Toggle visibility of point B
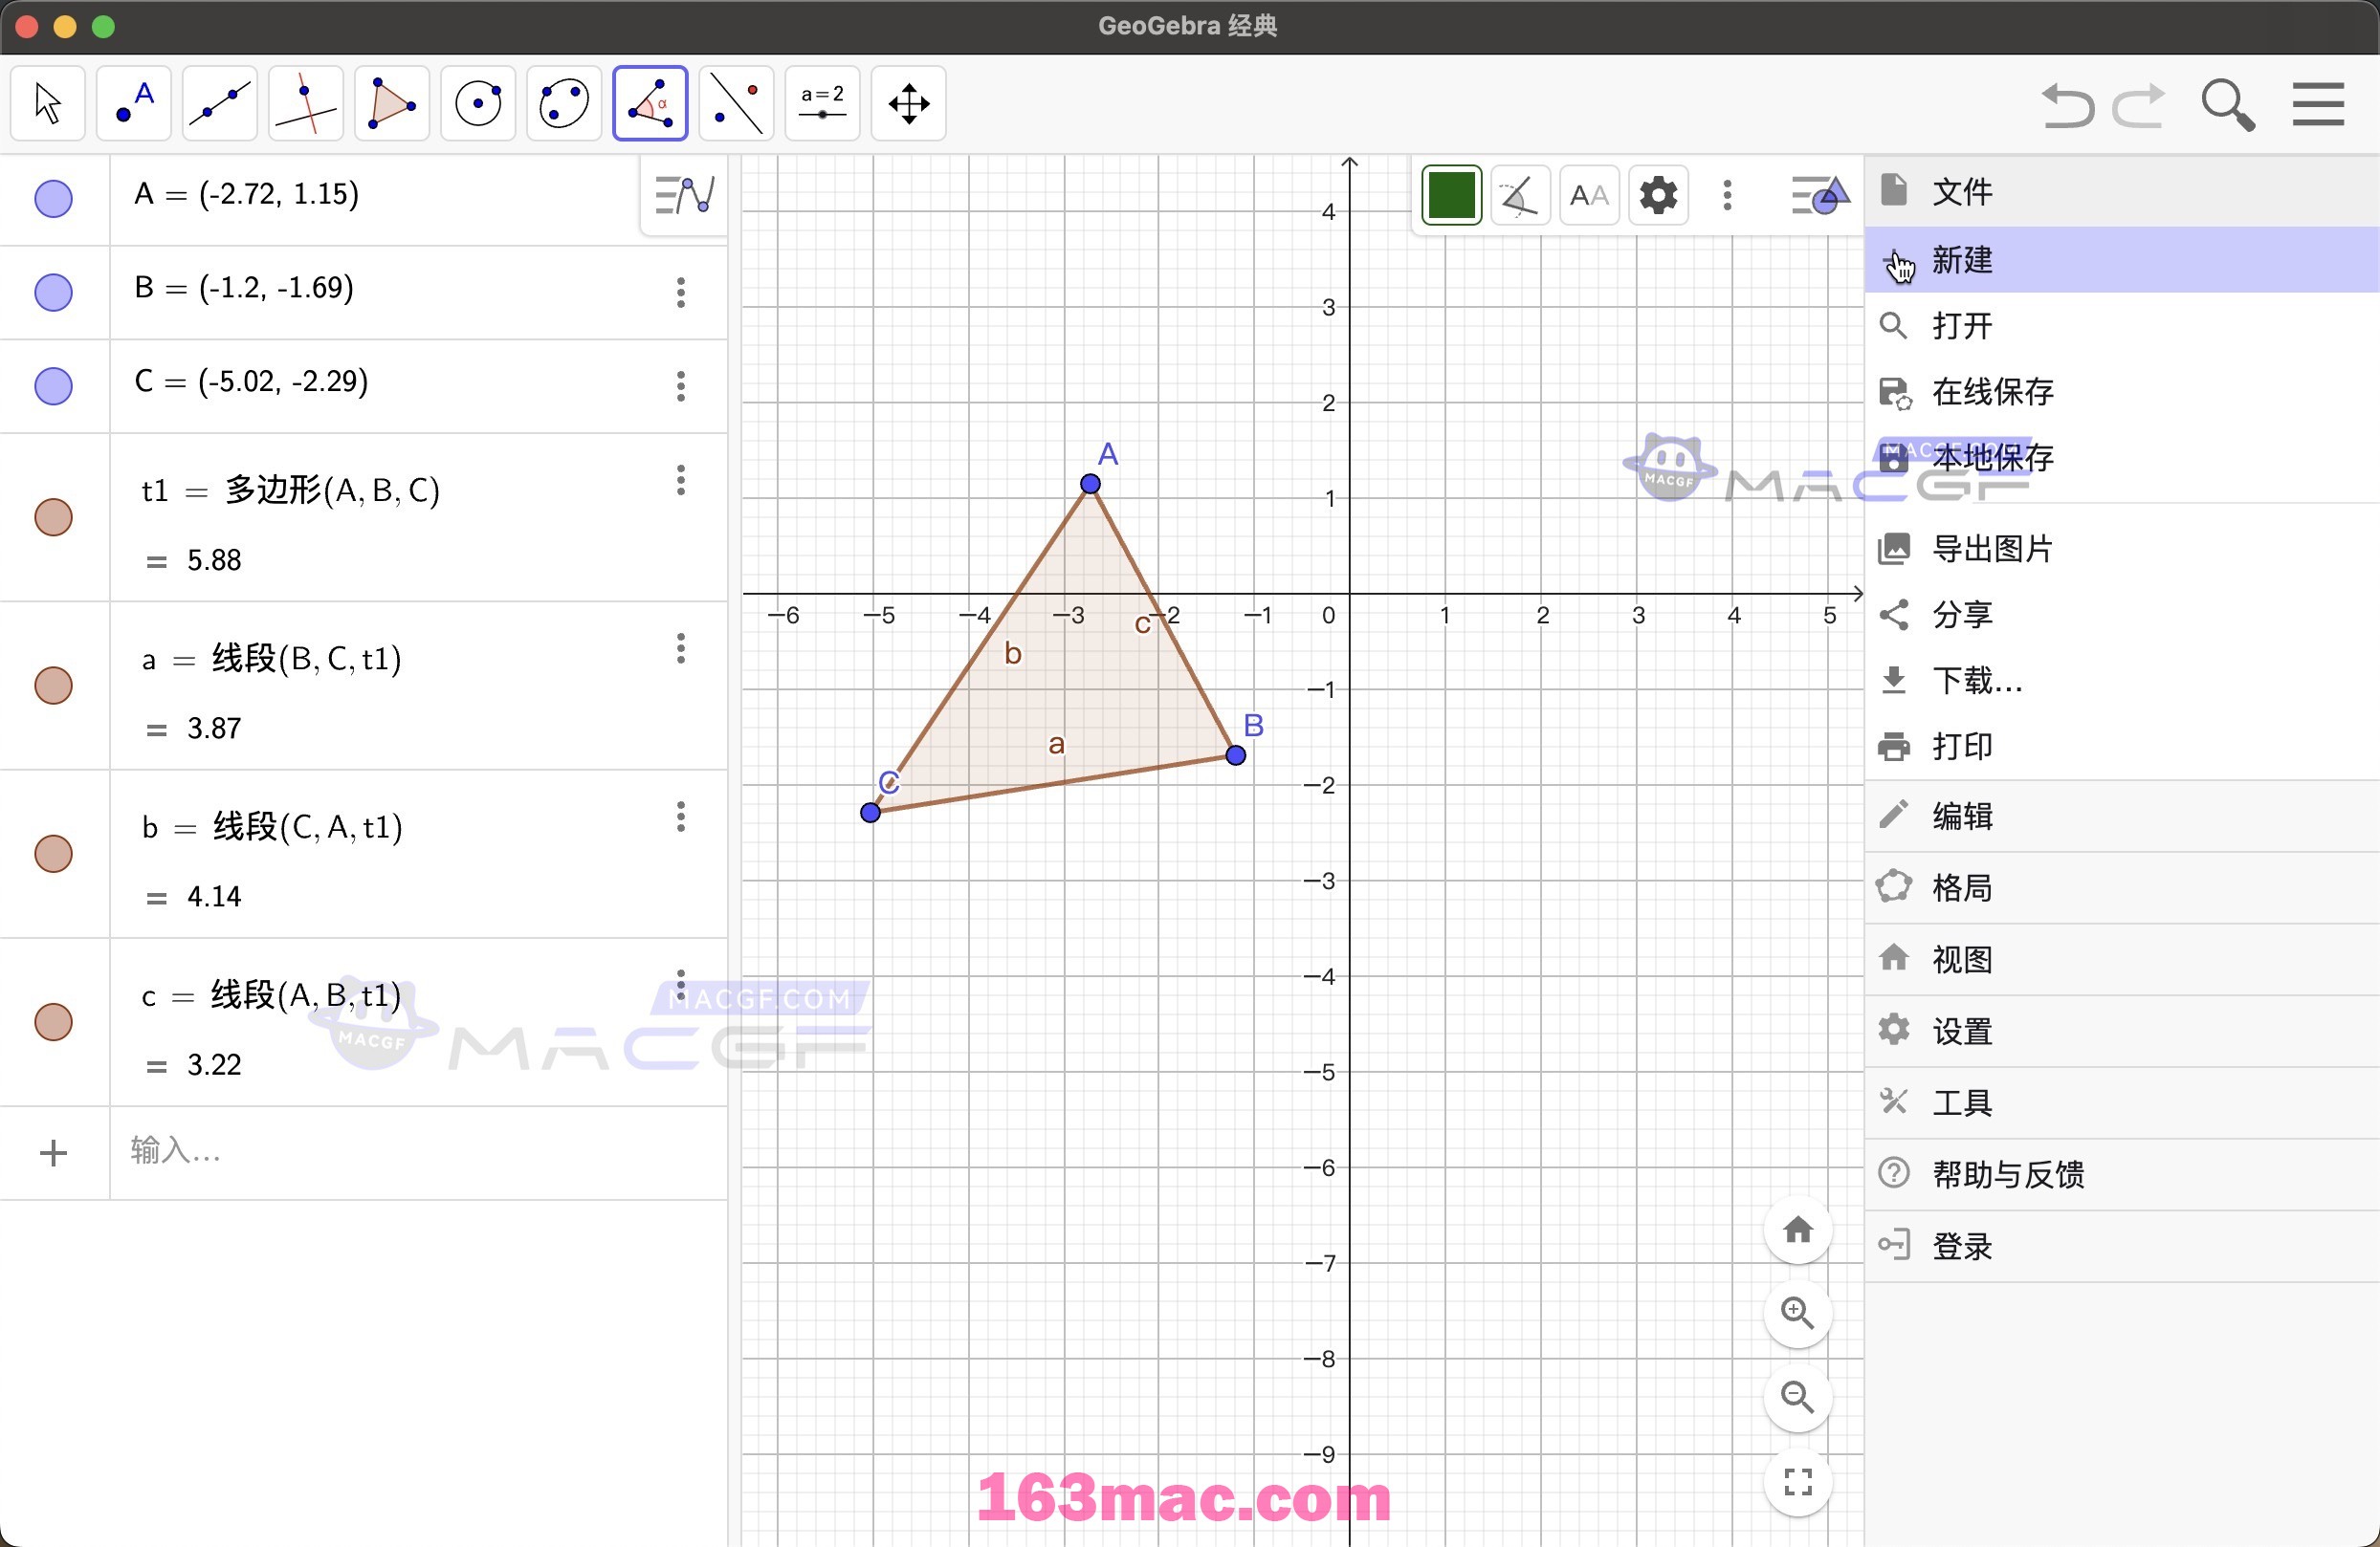 click(53, 292)
